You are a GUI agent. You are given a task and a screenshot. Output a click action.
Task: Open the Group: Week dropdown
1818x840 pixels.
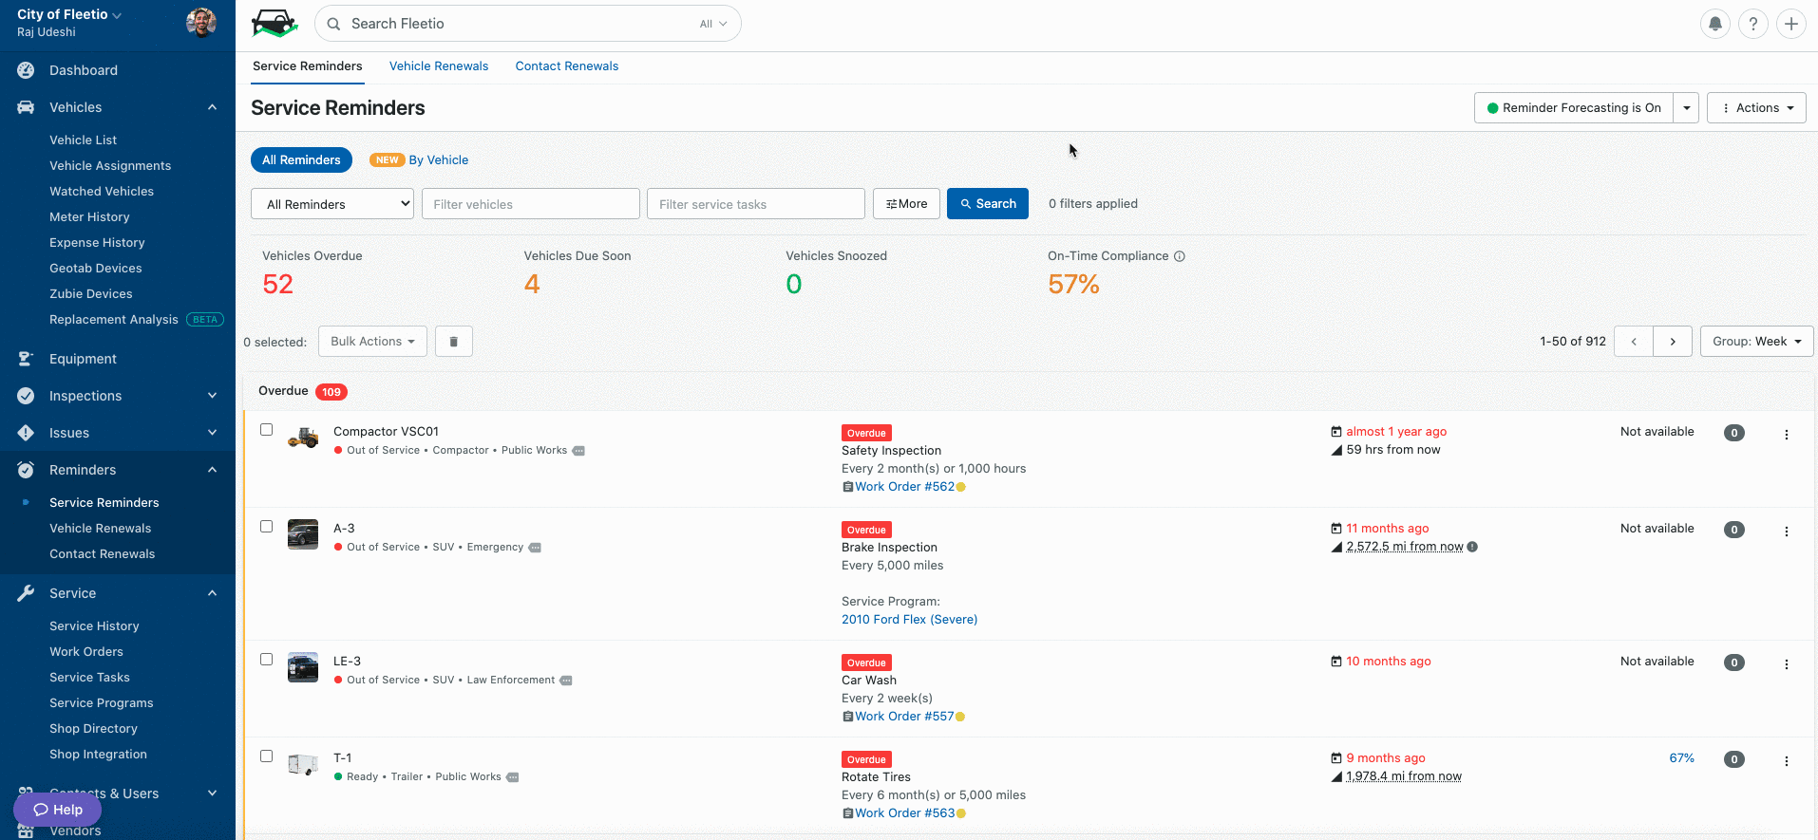[1756, 342]
